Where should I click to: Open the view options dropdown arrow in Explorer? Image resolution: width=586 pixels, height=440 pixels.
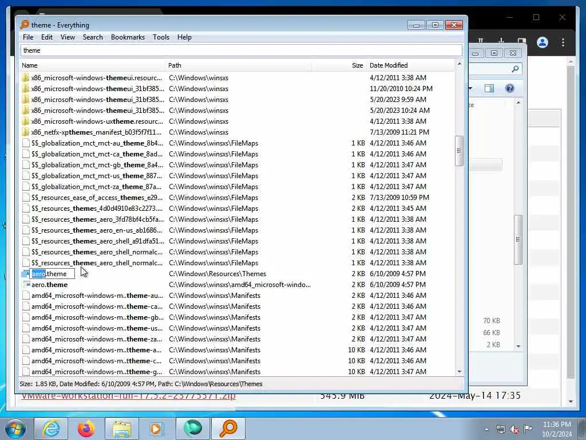[470, 88]
